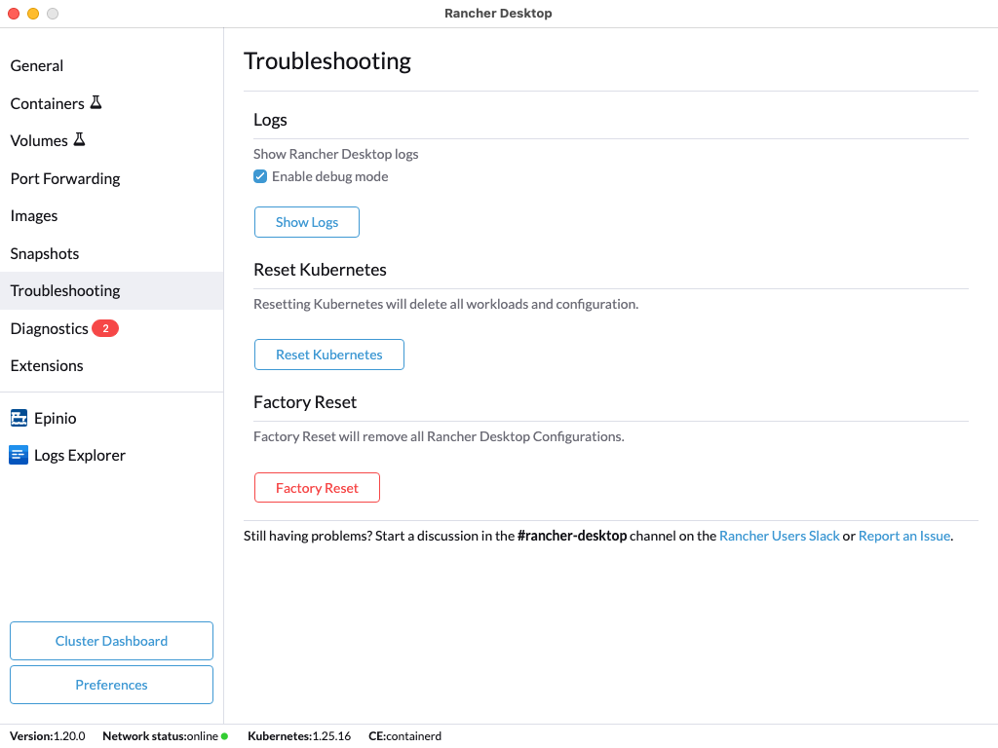This screenshot has height=748, width=998.
Task: Click the Epinio extension icon
Action: click(x=19, y=418)
